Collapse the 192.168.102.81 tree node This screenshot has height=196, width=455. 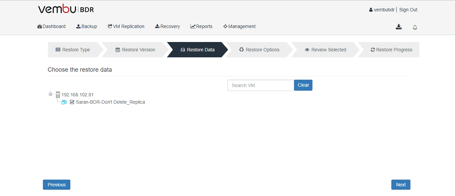(x=51, y=94)
